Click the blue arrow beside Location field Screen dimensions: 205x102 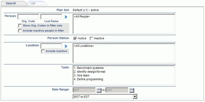tap(66, 46)
